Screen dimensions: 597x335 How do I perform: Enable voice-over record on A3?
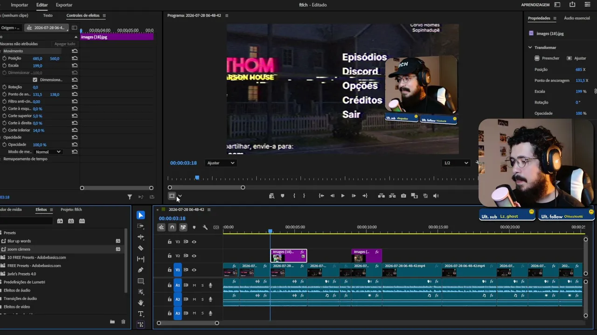click(210, 313)
